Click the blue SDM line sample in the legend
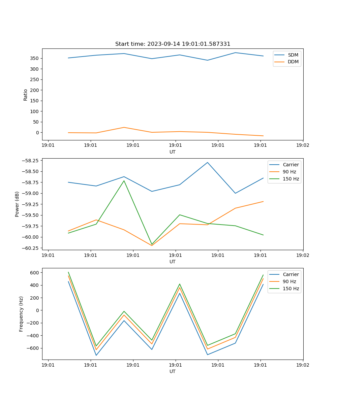 click(280, 55)
